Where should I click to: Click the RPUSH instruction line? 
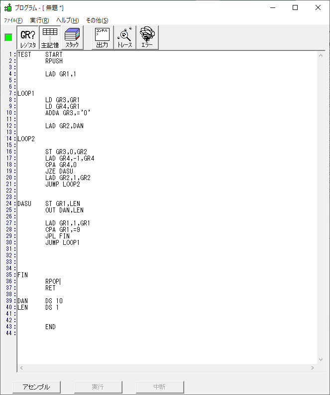[x=54, y=61]
